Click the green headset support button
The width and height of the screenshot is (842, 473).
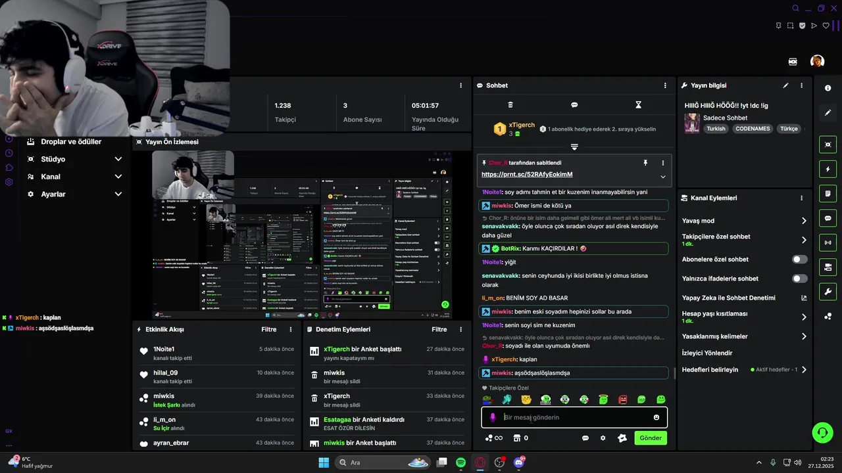pyautogui.click(x=822, y=432)
